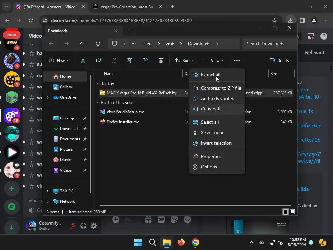Open Chrome side panel icon
Viewport: 333px width, 250px height.
302,21
